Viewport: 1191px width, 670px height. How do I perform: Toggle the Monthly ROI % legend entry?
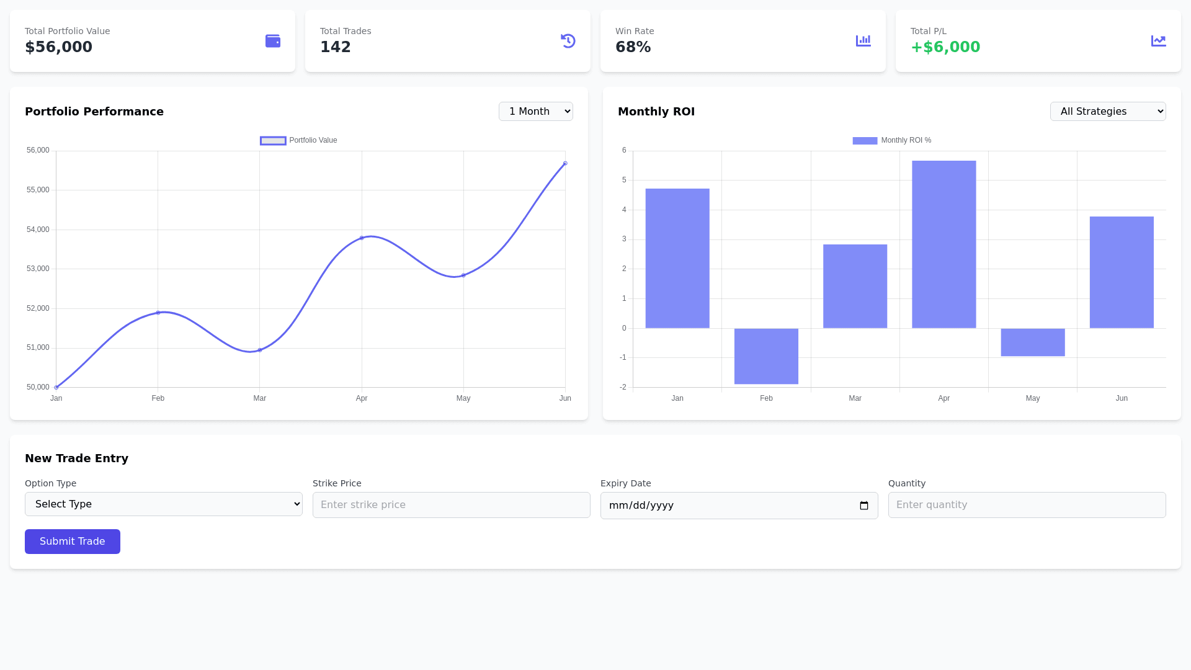[x=891, y=141]
